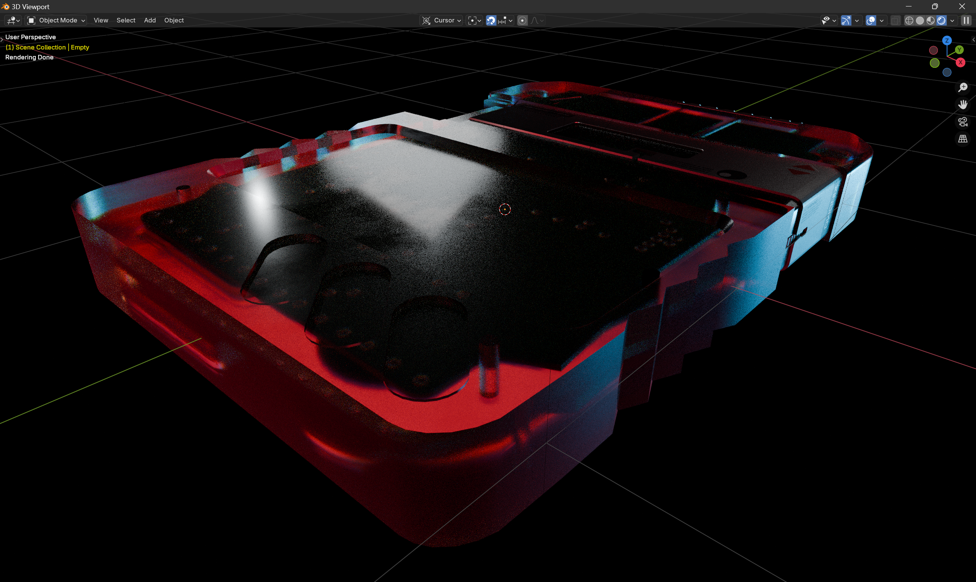Switch to solid viewport shading

(x=920, y=21)
